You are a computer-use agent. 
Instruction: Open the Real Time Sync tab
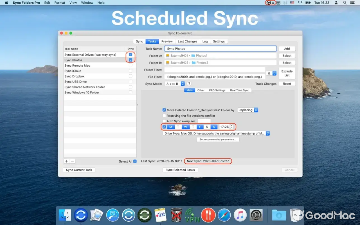pos(240,90)
